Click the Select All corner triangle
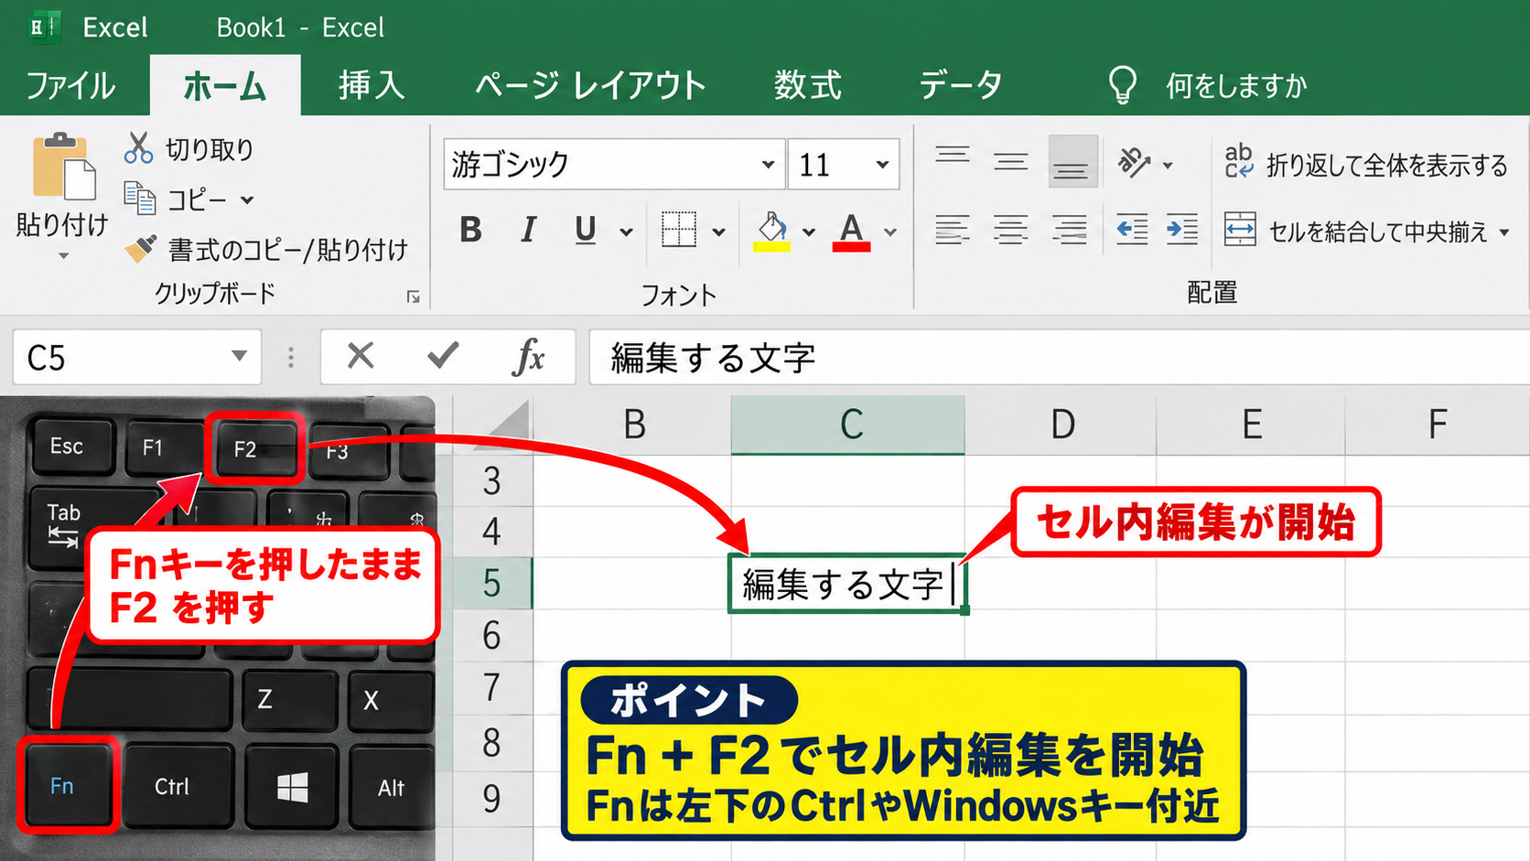 508,425
